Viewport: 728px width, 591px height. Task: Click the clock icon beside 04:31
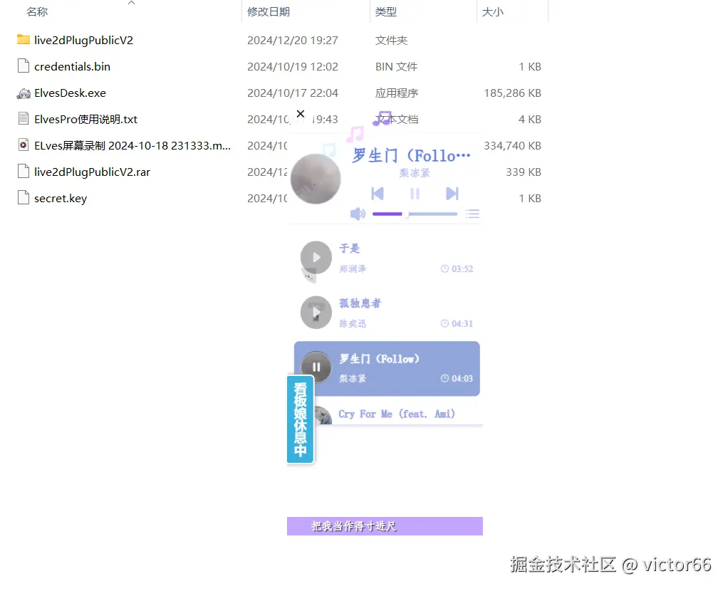tap(443, 323)
